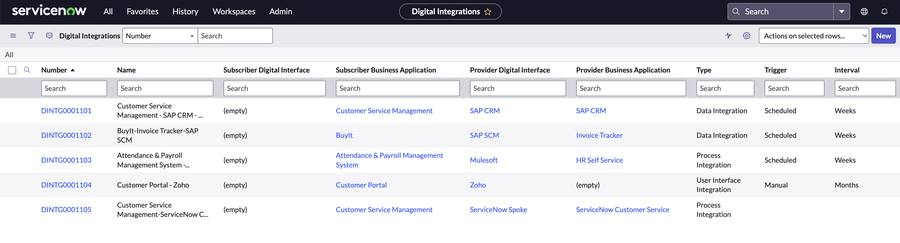Sort by the Name column header

tap(126, 70)
